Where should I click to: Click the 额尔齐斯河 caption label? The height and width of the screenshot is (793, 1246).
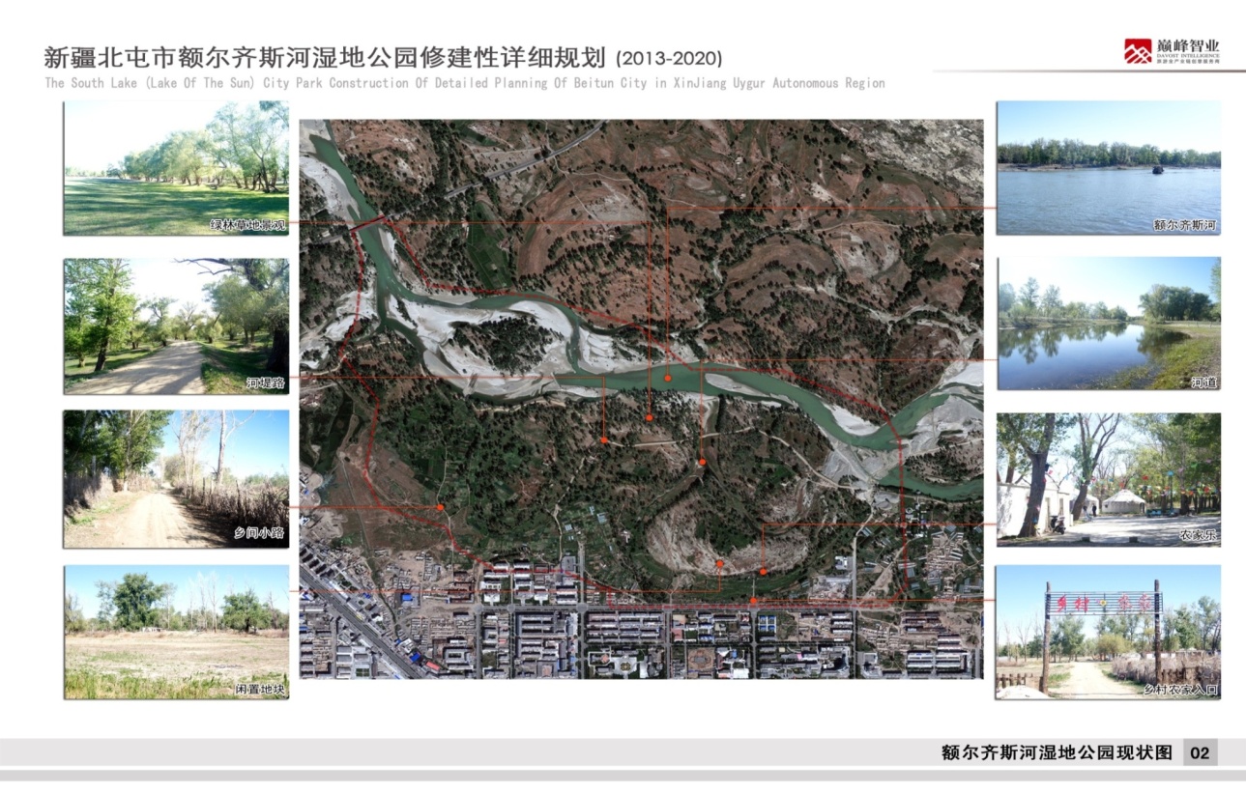1185,226
